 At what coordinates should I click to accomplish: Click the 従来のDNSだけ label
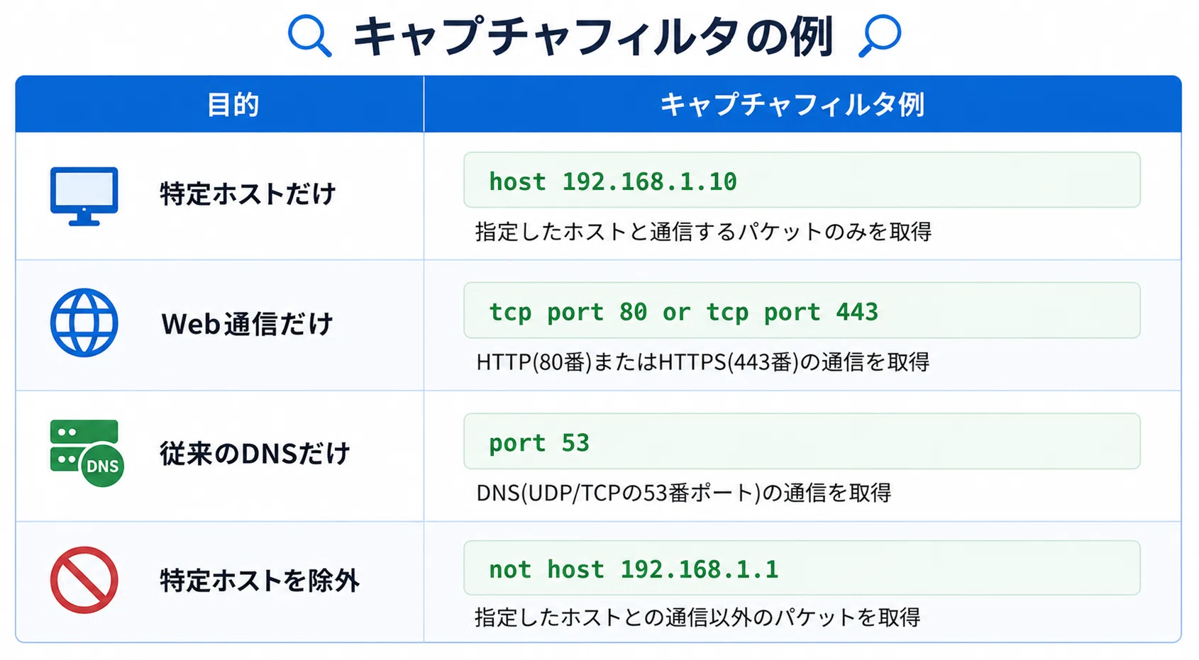(255, 453)
